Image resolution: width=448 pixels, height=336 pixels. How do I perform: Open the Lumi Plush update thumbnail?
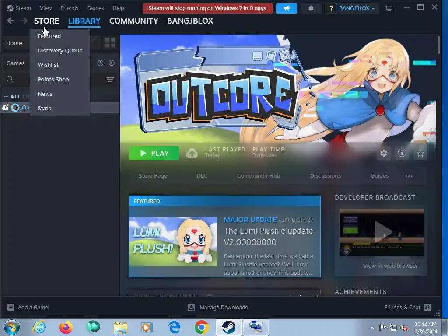pos(173,241)
